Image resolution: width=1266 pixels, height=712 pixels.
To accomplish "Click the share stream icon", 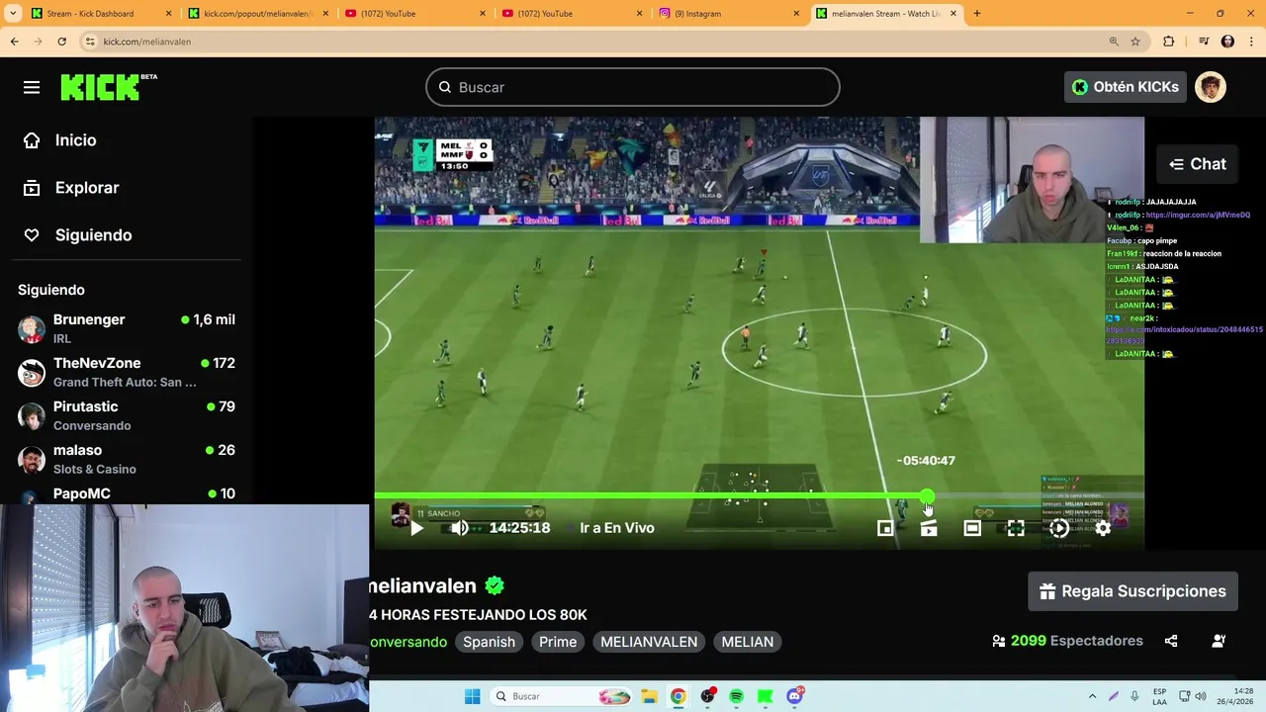I will click(1171, 641).
